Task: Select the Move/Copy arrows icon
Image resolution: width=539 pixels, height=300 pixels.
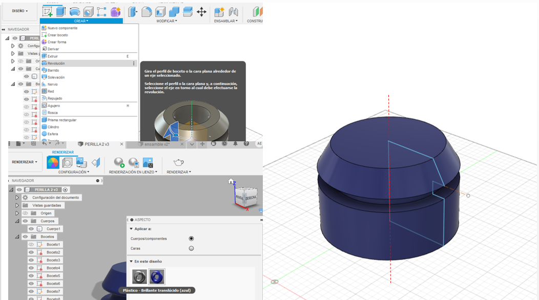Action: (x=201, y=12)
